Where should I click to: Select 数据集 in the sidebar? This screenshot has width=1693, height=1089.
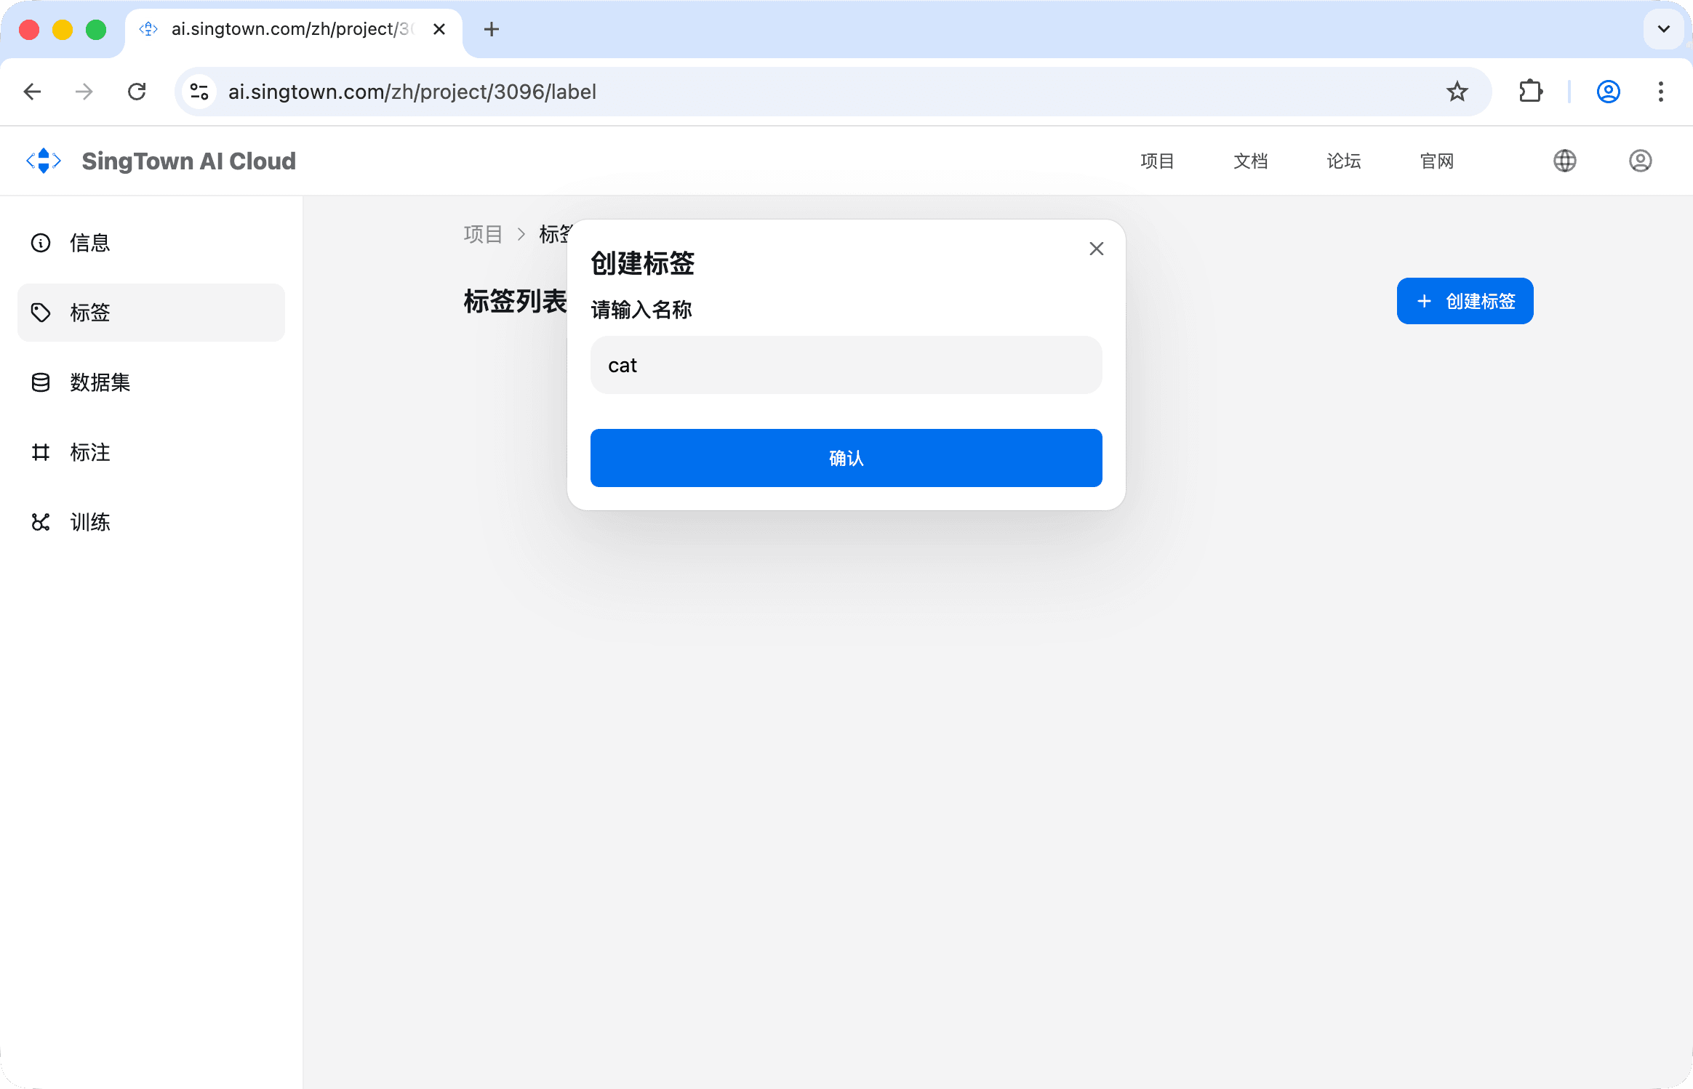point(100,382)
